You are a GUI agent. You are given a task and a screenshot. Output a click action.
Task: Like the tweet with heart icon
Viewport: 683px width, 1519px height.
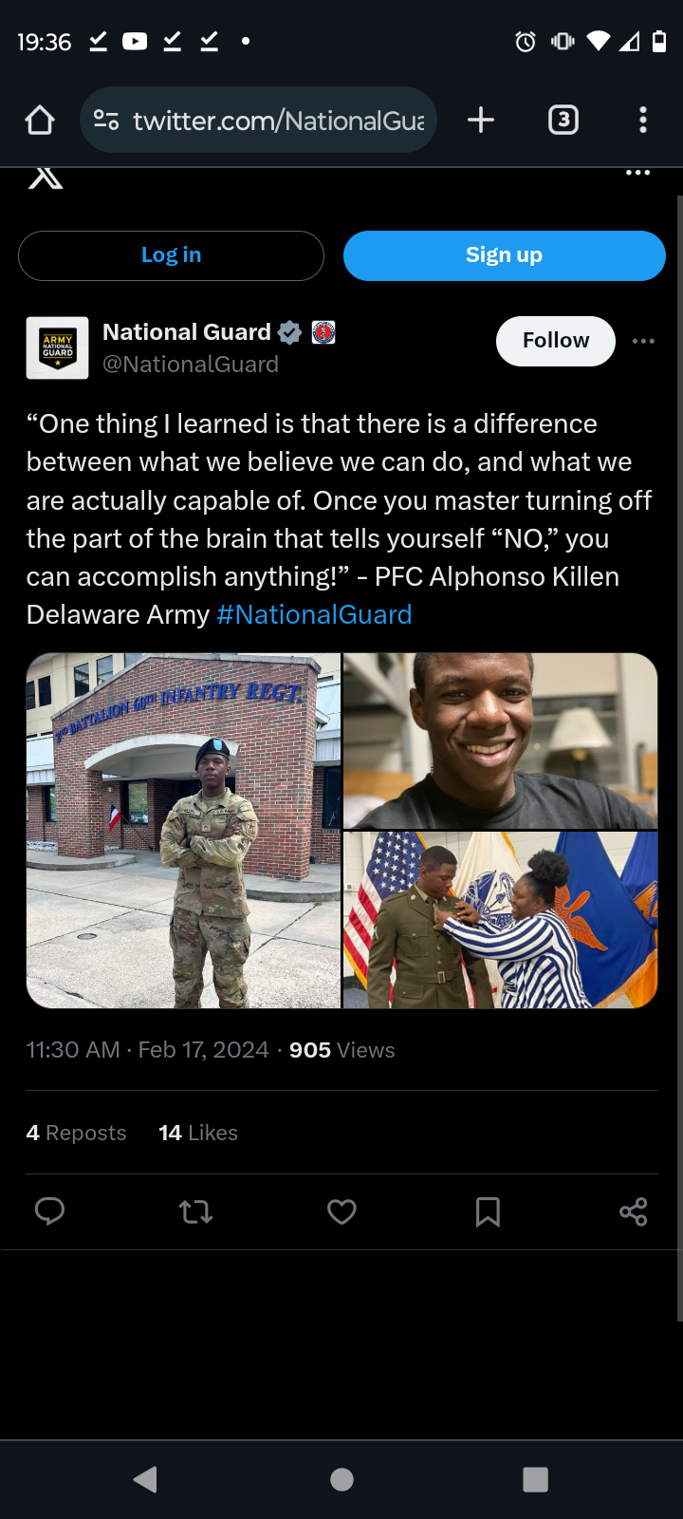pos(341,1211)
